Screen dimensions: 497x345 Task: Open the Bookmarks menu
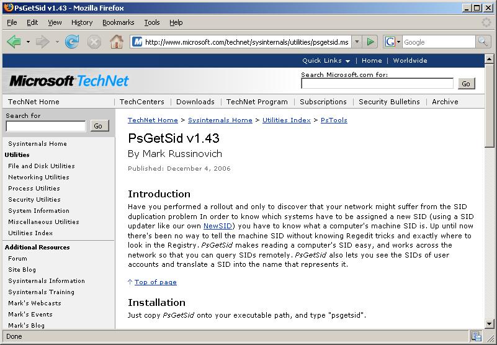tap(119, 22)
